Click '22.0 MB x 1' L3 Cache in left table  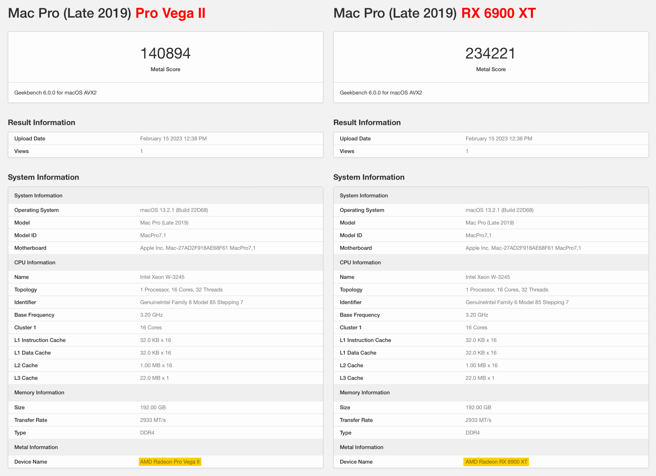click(154, 378)
